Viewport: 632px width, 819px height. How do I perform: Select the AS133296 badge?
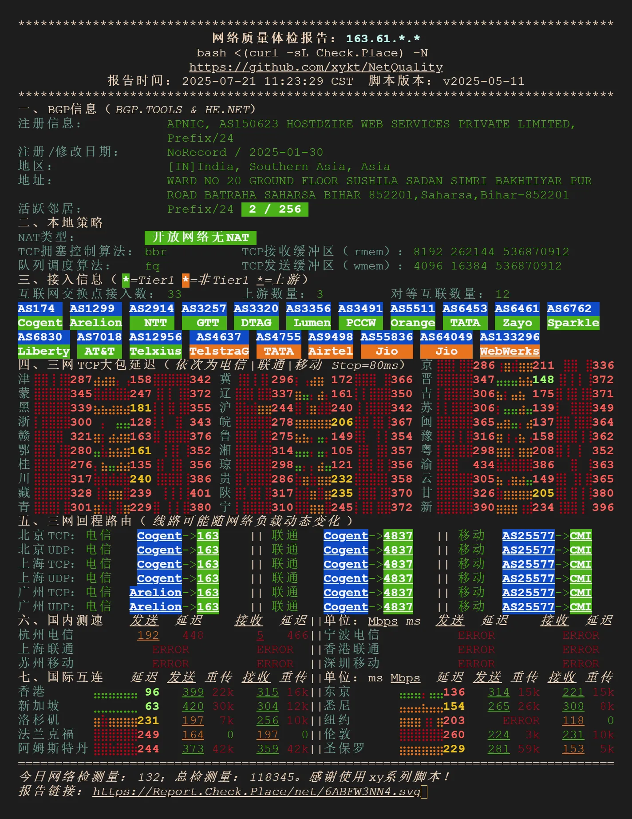pos(510,337)
